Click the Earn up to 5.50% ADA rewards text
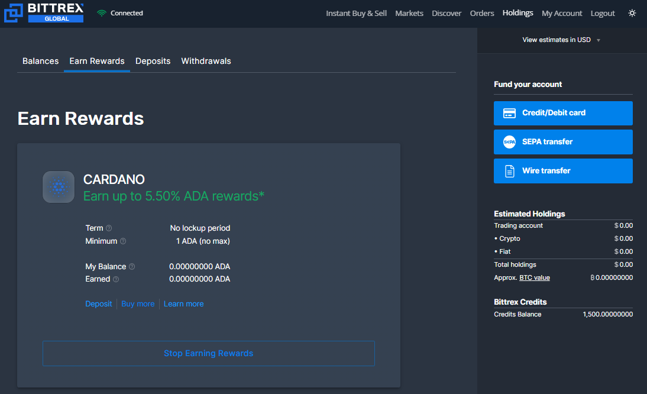Screen dimensions: 647x394 pyautogui.click(x=174, y=196)
